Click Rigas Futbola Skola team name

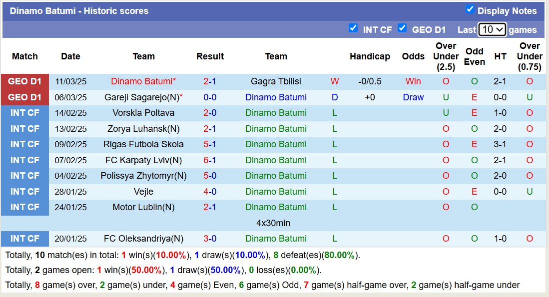(143, 144)
